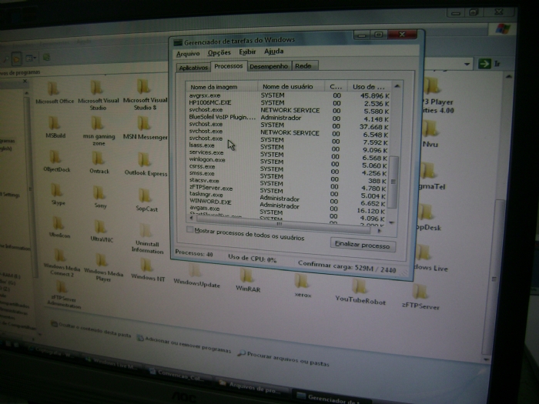Select the Processos tab
The height and width of the screenshot is (404, 539).
click(x=228, y=66)
